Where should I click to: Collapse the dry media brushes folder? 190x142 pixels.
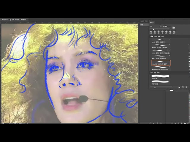150,36
